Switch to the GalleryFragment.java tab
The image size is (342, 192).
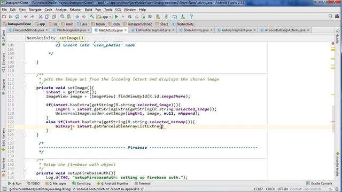(x=237, y=30)
